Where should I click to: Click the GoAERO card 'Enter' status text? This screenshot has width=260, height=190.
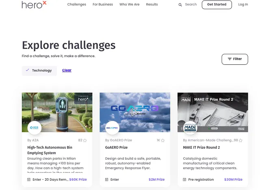pos(115,179)
